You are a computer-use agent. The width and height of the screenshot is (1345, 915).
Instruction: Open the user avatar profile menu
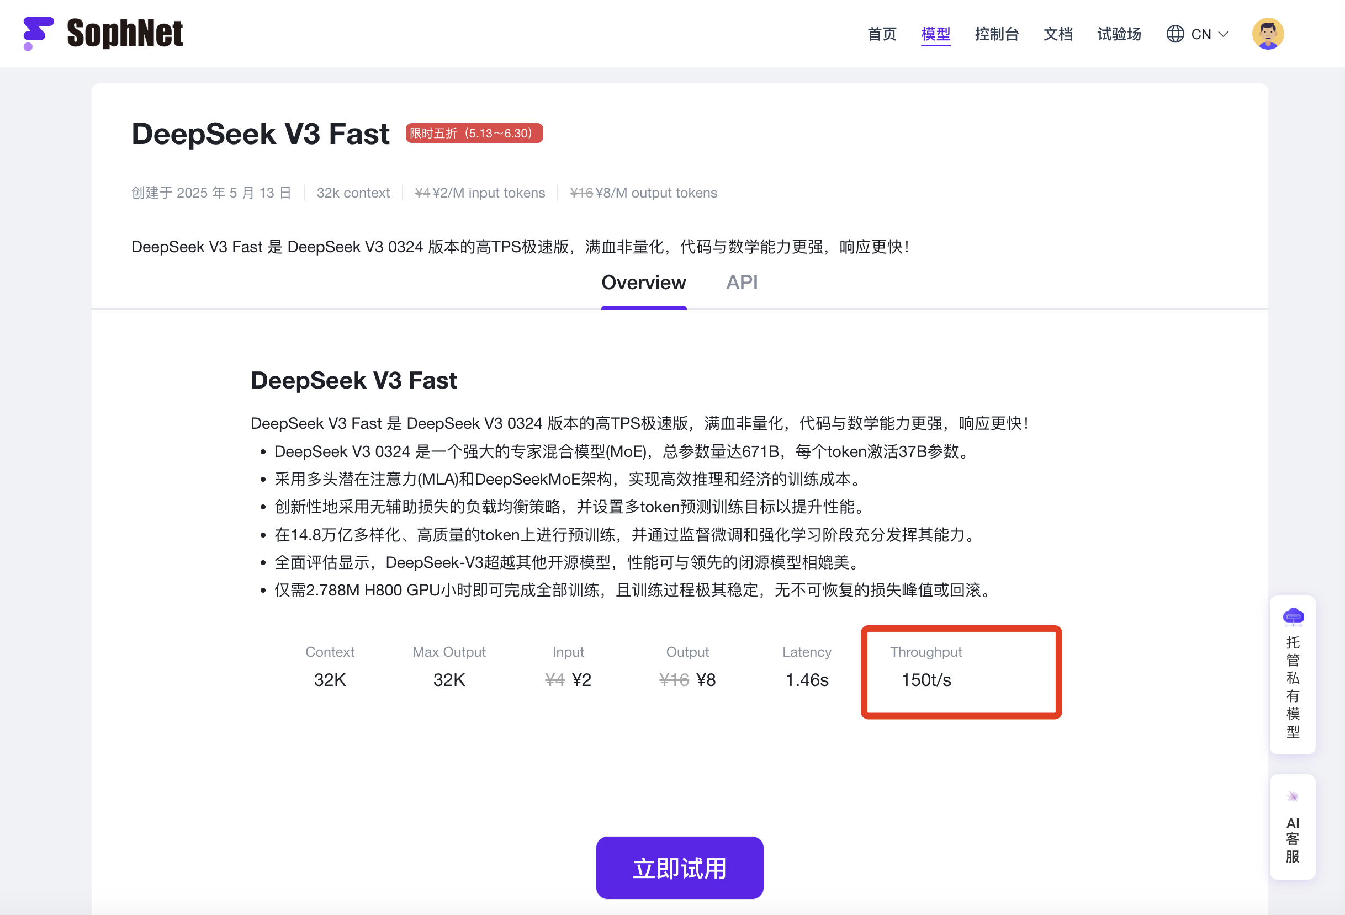coord(1268,34)
